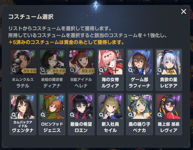Select 新入社員 セイル name label

[x=110, y=127]
